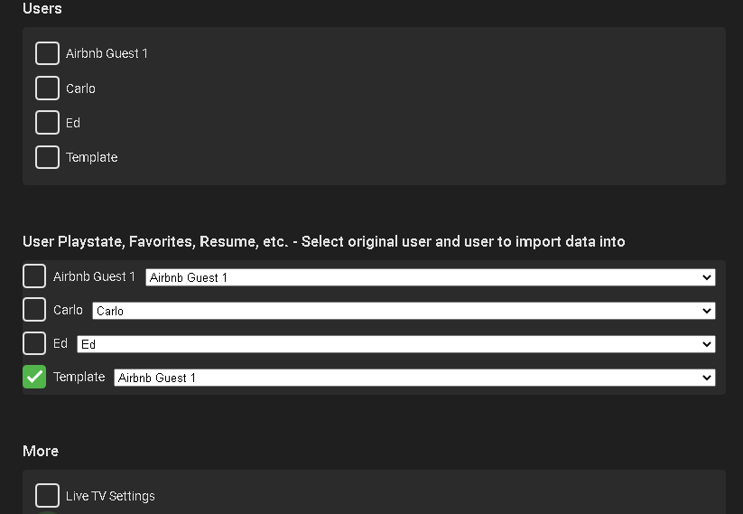Click the Airbnb Guest 1 label under Users

[107, 53]
